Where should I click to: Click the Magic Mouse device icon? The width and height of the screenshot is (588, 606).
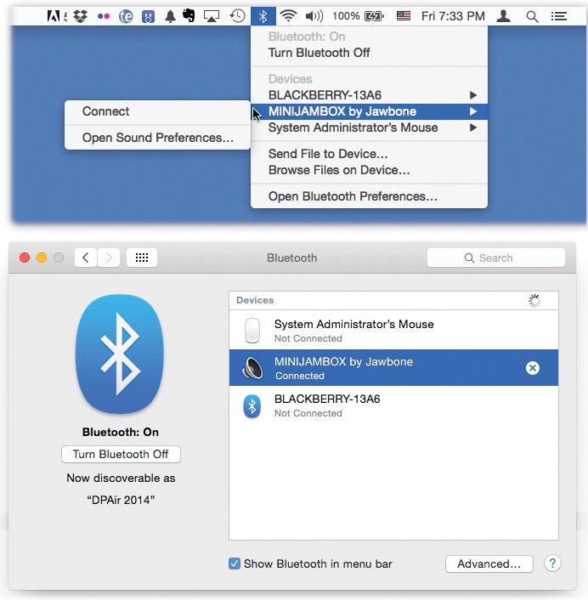tap(252, 331)
